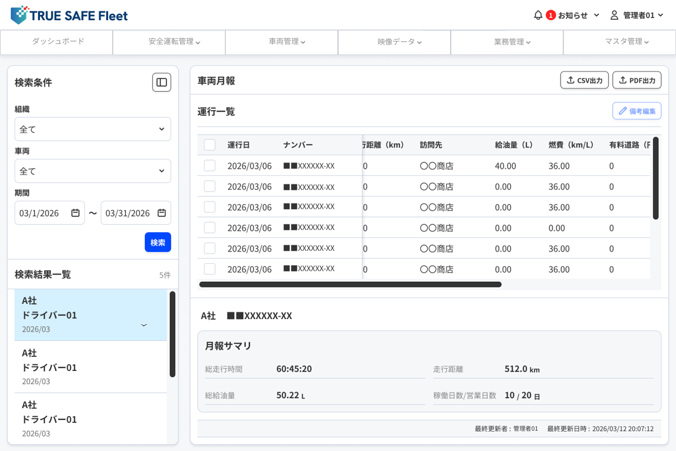Check the second table row checkbox
This screenshot has height=451, width=676.
(x=210, y=186)
